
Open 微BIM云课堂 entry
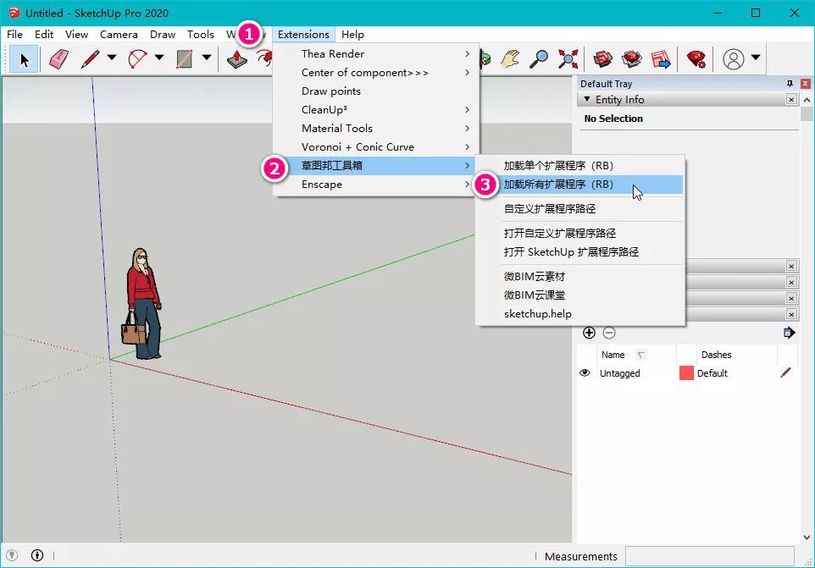pos(580,295)
